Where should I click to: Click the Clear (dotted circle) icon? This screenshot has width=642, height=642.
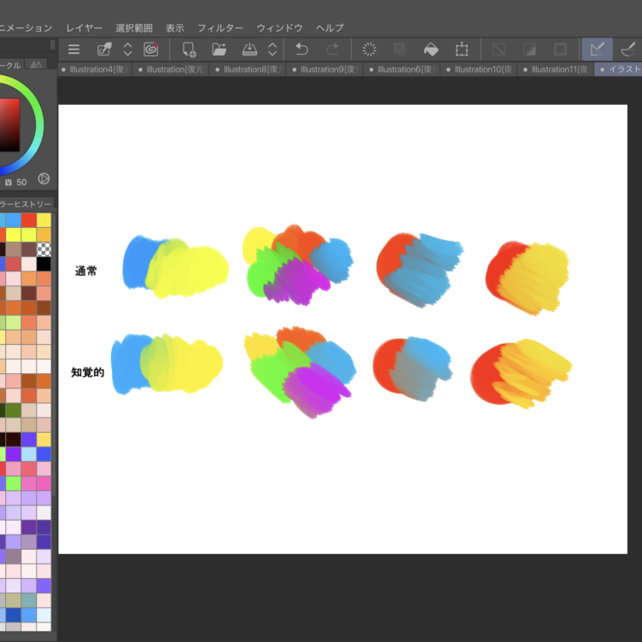coord(370,50)
